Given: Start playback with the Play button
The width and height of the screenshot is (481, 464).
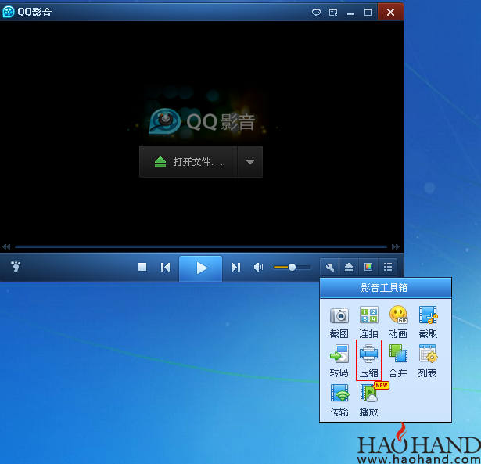Looking at the screenshot, I should tap(201, 268).
